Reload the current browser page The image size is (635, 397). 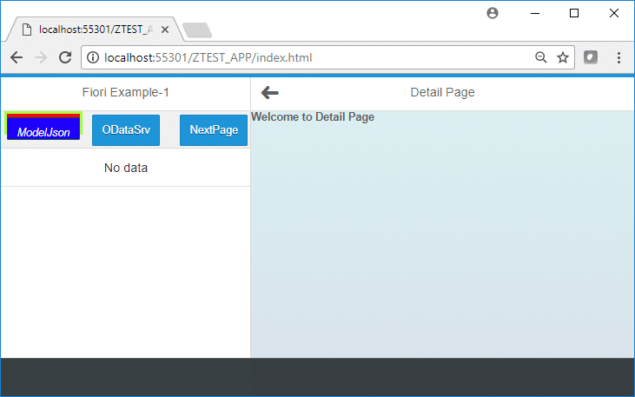pyautogui.click(x=64, y=58)
